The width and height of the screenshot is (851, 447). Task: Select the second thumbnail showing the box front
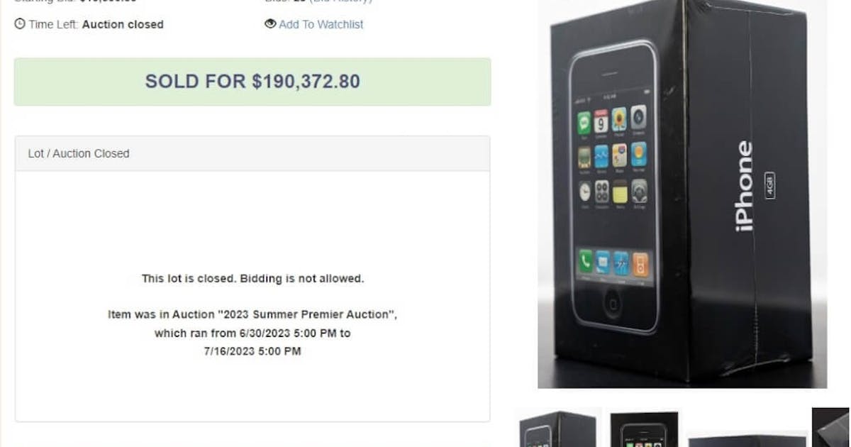[644, 429]
